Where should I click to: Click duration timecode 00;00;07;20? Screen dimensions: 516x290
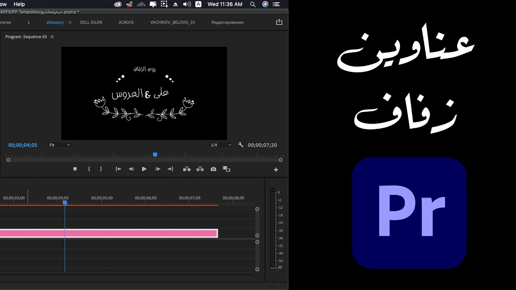262,145
